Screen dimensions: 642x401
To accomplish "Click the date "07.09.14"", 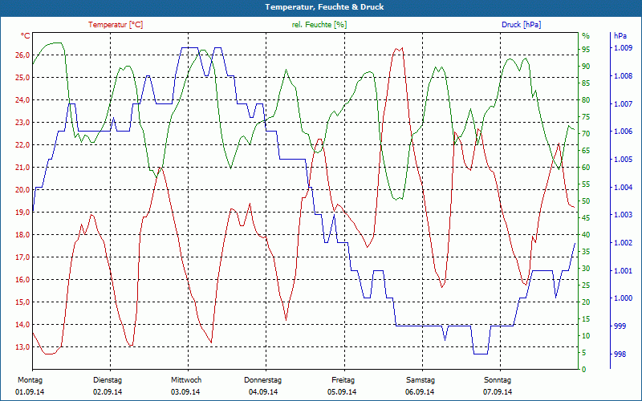I will click(498, 392).
